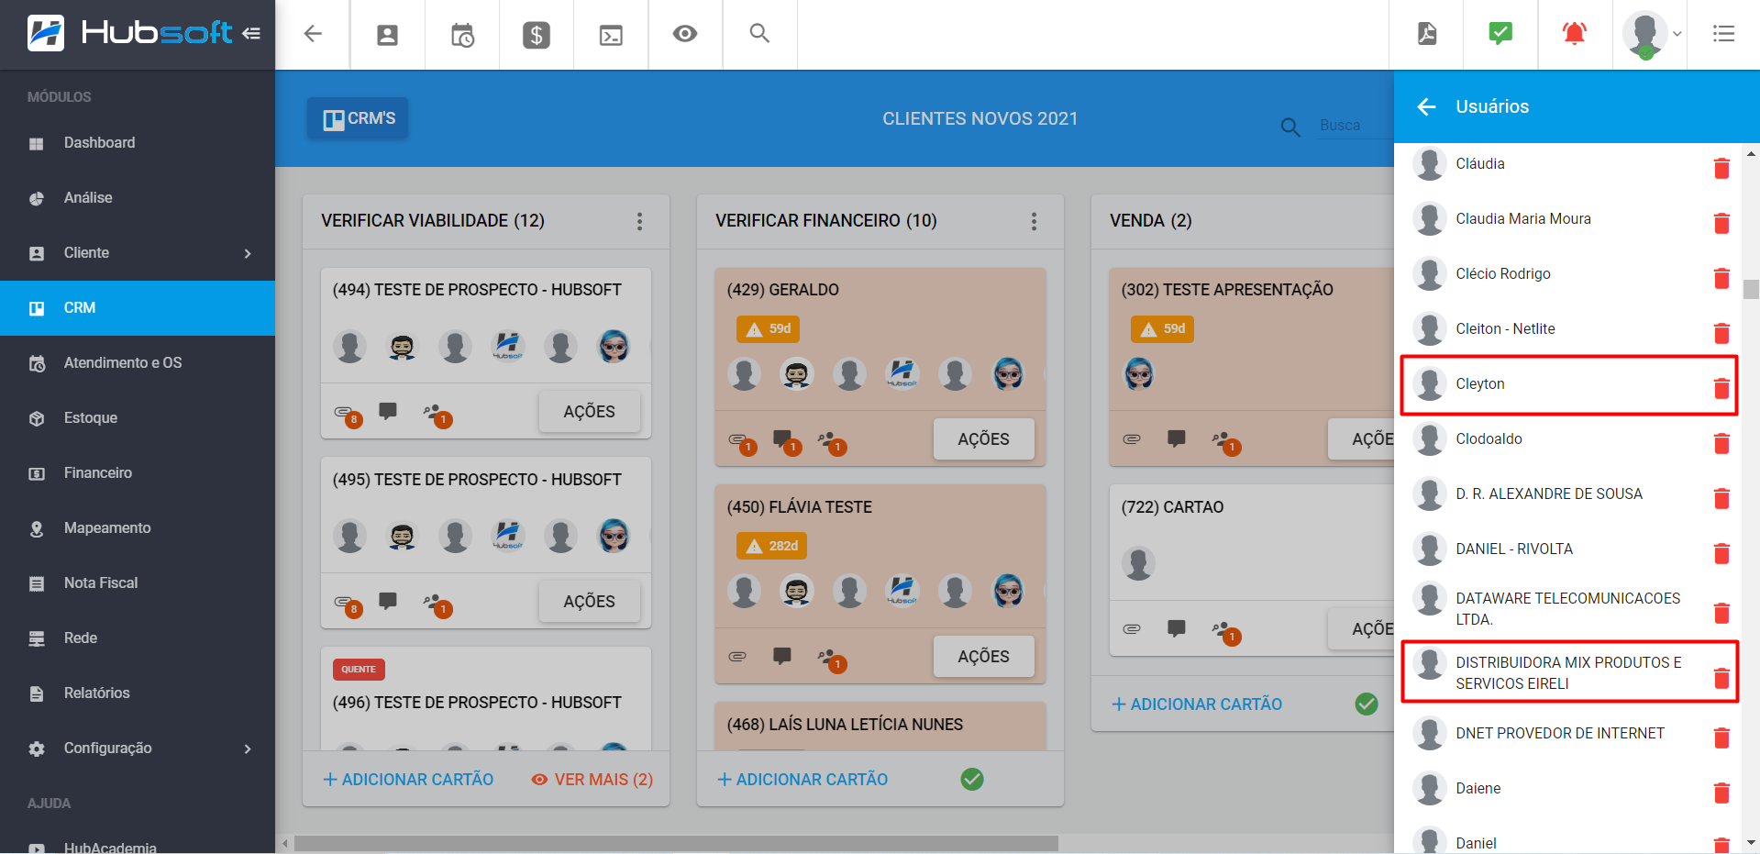Click the Usuários panel vertical scrollbar

click(1751, 289)
